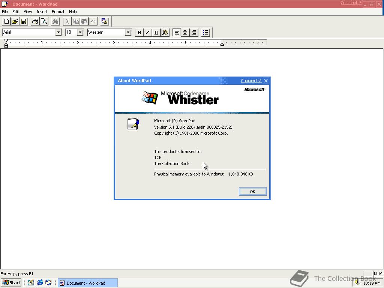Open the Help menu
This screenshot has width=384, height=288.
pos(73,12)
